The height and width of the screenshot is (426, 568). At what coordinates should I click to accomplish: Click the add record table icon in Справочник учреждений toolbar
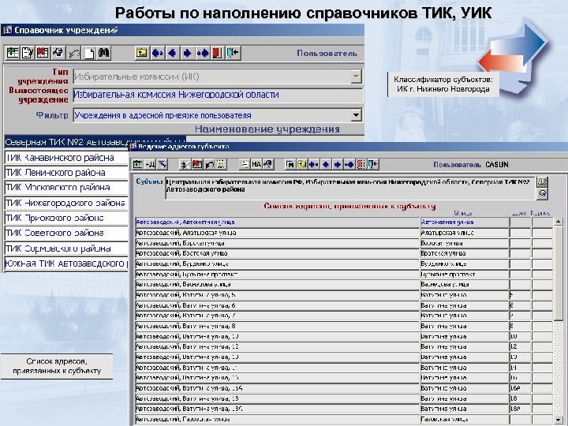tap(13, 53)
